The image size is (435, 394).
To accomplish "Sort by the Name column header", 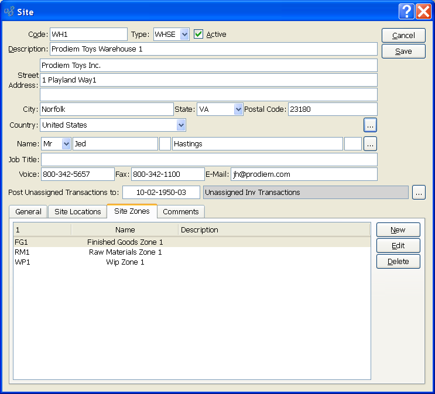I will point(125,230).
